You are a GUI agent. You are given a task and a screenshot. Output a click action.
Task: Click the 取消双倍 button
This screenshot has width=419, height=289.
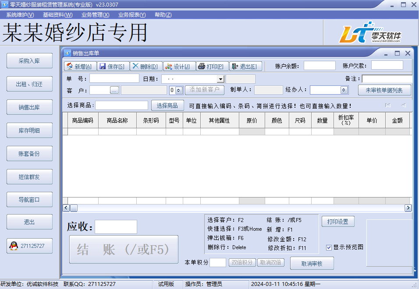pos(271,263)
